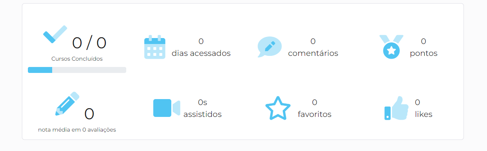Viewport: 487px width, 151px height.
Task: Select the thumbs up likes icon
Action: 397,108
